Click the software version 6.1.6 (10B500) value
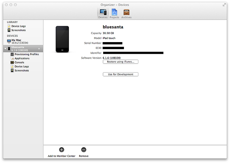 (111, 58)
